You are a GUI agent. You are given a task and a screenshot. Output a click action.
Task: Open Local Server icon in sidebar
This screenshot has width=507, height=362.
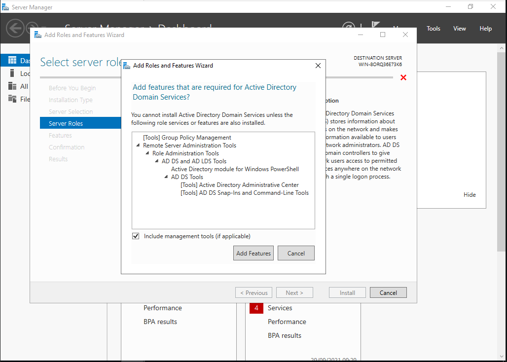click(x=12, y=73)
